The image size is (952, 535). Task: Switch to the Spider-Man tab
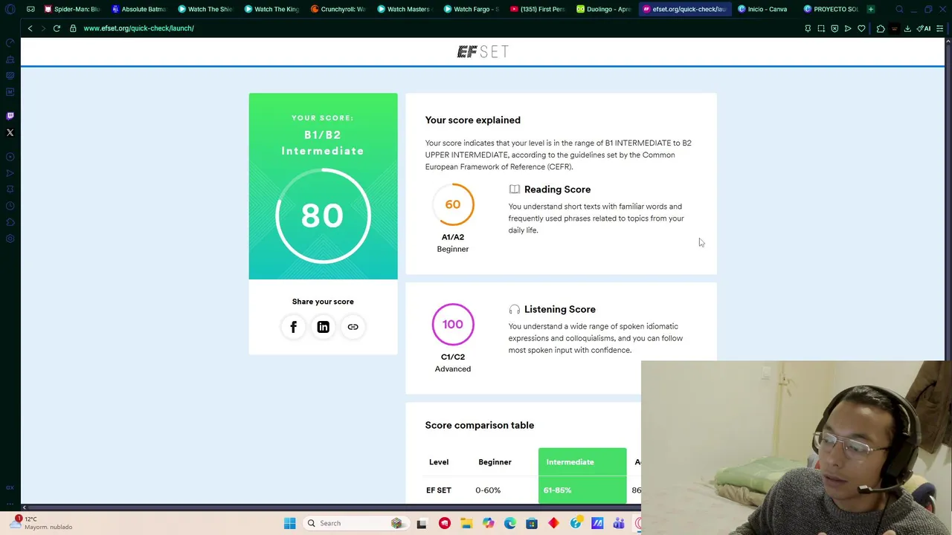click(71, 9)
